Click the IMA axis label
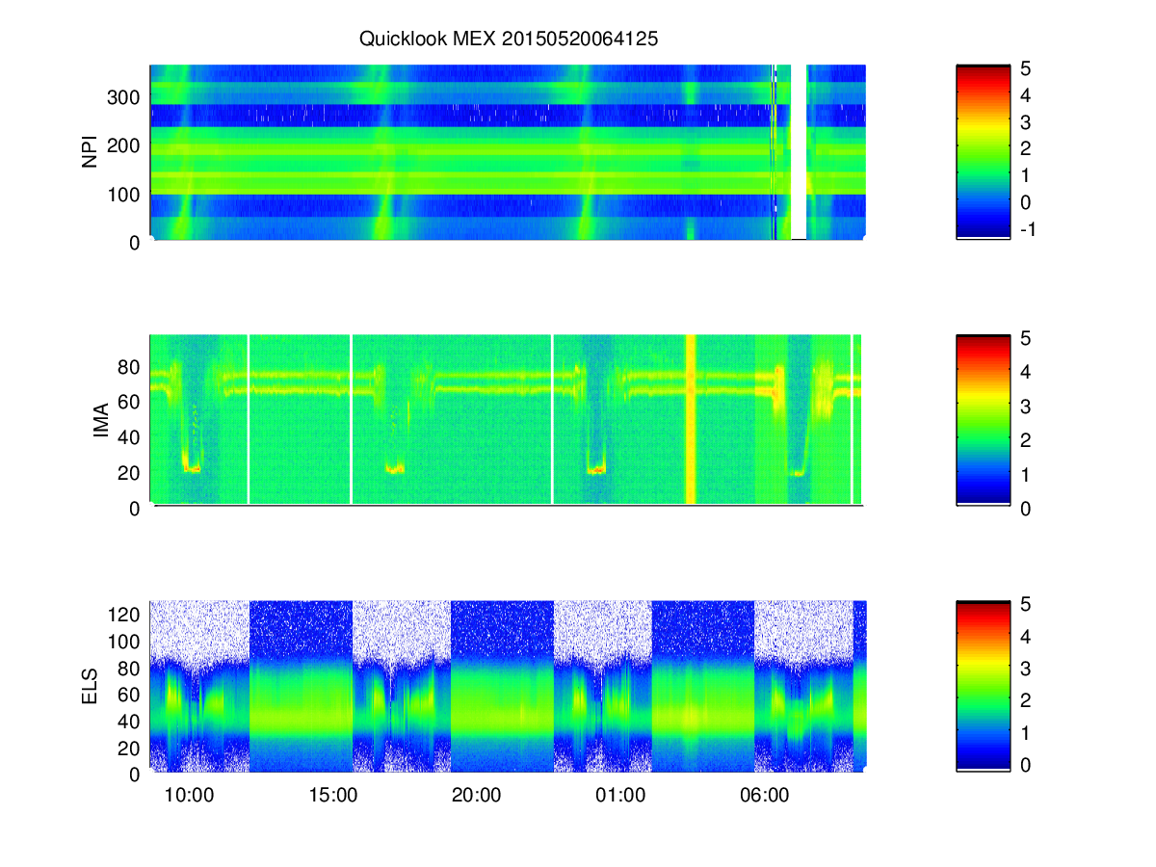The height and width of the screenshot is (867, 1156). point(101,422)
